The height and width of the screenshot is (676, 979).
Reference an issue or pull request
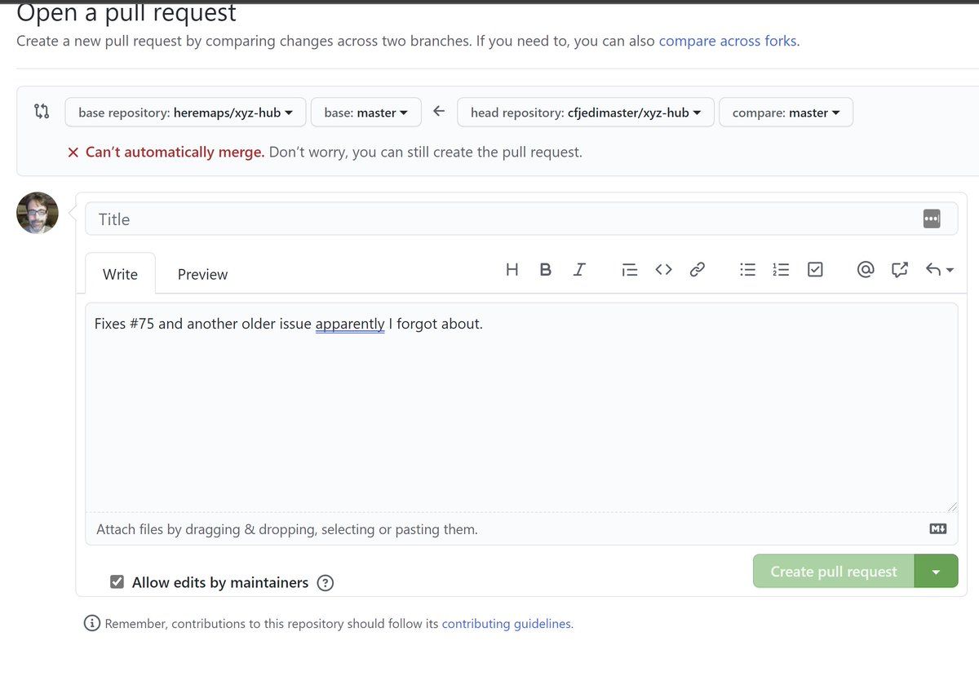coord(900,270)
